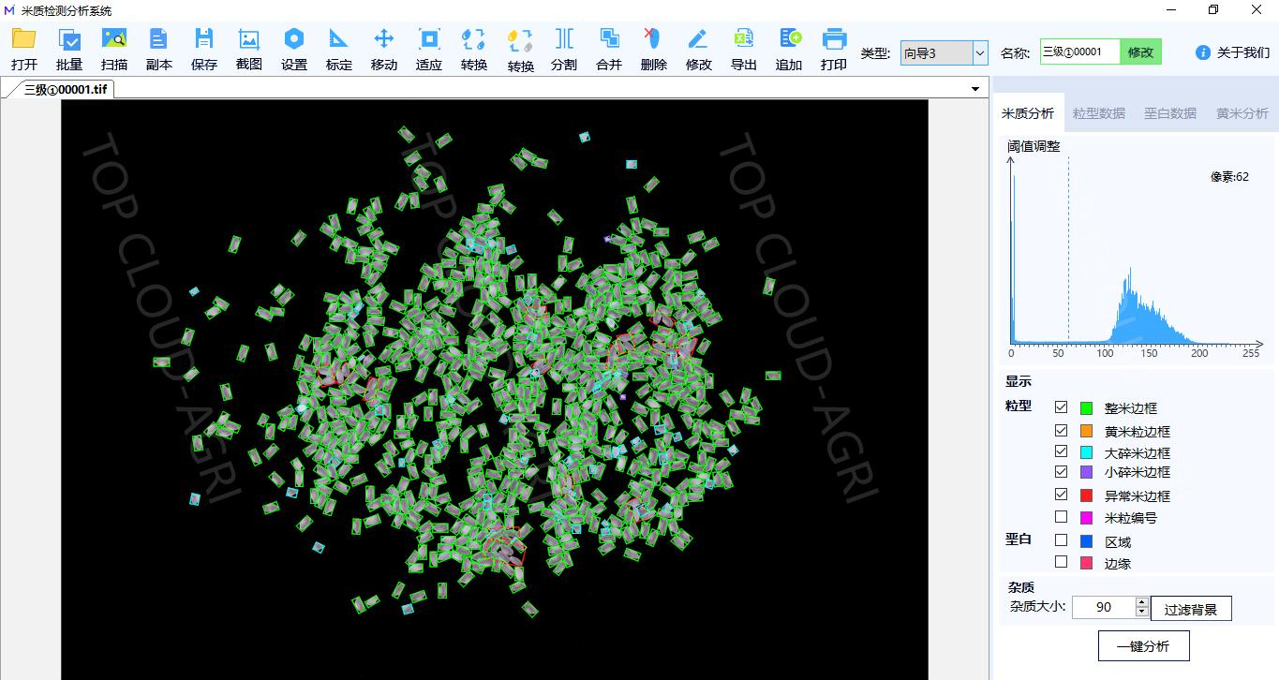1279x680 pixels.
Task: Click the 打开 (Open) folder icon
Action: (24, 39)
